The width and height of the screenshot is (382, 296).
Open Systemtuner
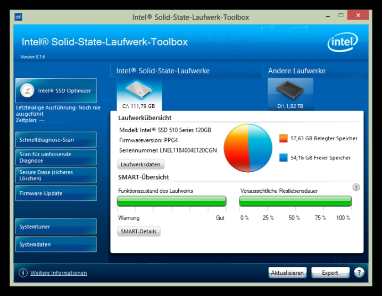click(56, 227)
